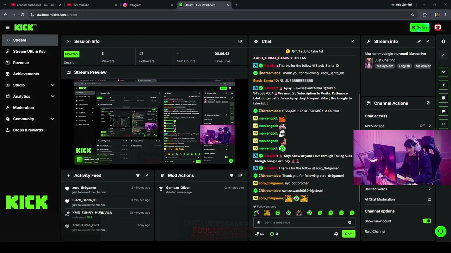Pop out the Stream info panel
The height and width of the screenshot is (253, 451).
[427, 41]
